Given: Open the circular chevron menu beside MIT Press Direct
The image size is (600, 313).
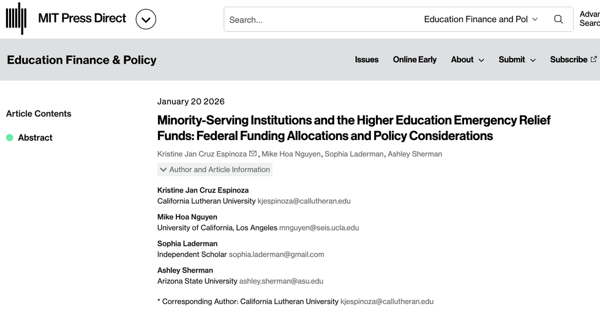Looking at the screenshot, I should click(x=146, y=20).
